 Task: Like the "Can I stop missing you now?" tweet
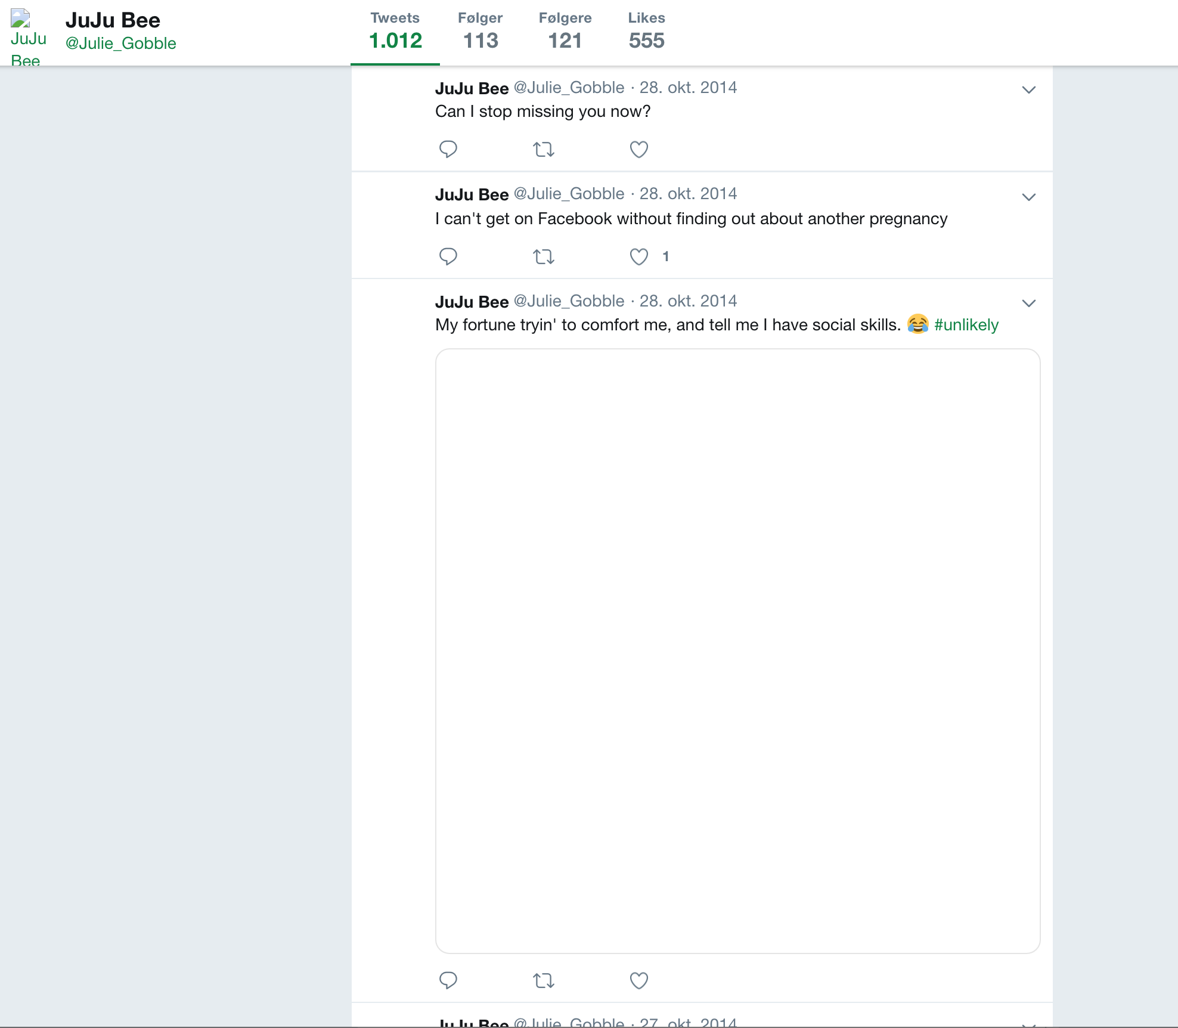tap(638, 149)
